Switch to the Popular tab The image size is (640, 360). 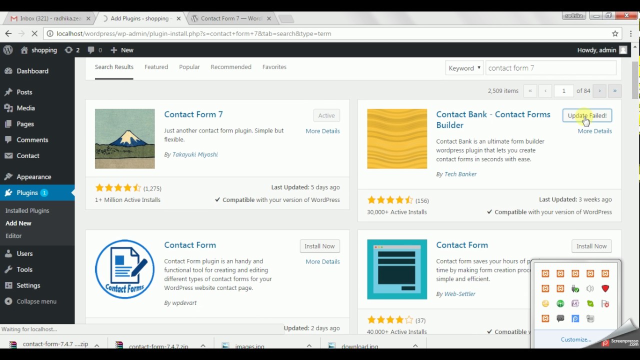click(189, 67)
